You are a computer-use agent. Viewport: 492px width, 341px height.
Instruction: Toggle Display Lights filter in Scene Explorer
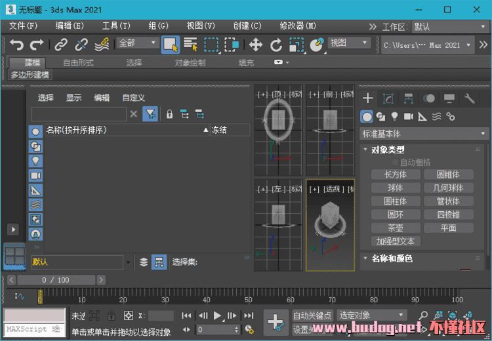36,161
